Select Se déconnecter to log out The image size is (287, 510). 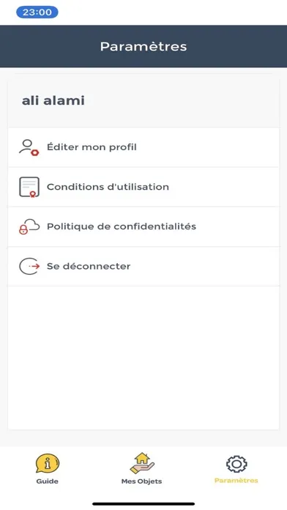(x=143, y=267)
